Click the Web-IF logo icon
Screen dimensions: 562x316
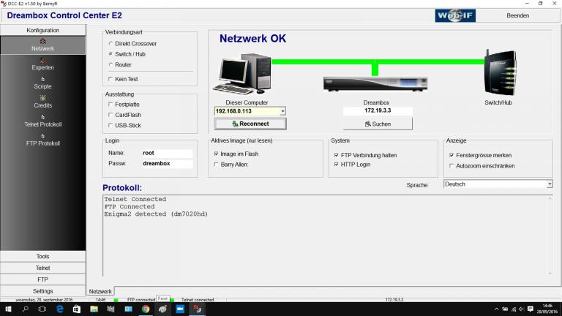tap(455, 15)
